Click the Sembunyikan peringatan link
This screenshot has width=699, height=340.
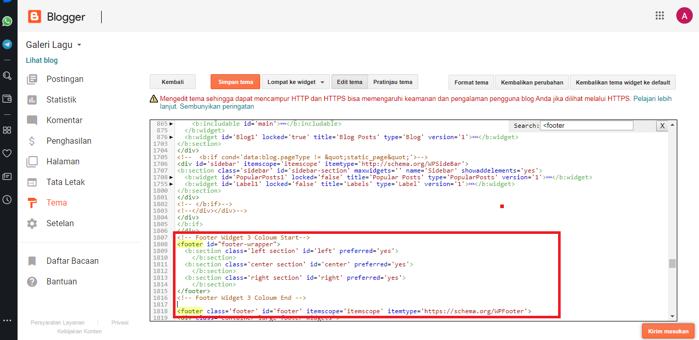point(217,107)
